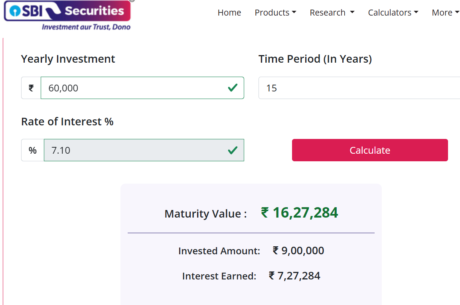This screenshot has width=460, height=305.
Task: Click the Interest Earned value ₹ 7,27,284
Action: click(294, 276)
